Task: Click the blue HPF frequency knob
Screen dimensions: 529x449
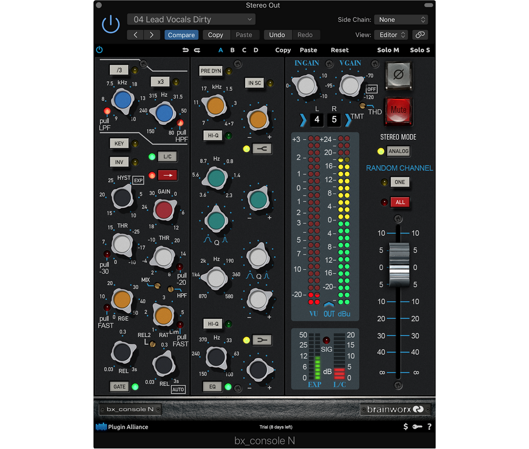Action: (164, 113)
